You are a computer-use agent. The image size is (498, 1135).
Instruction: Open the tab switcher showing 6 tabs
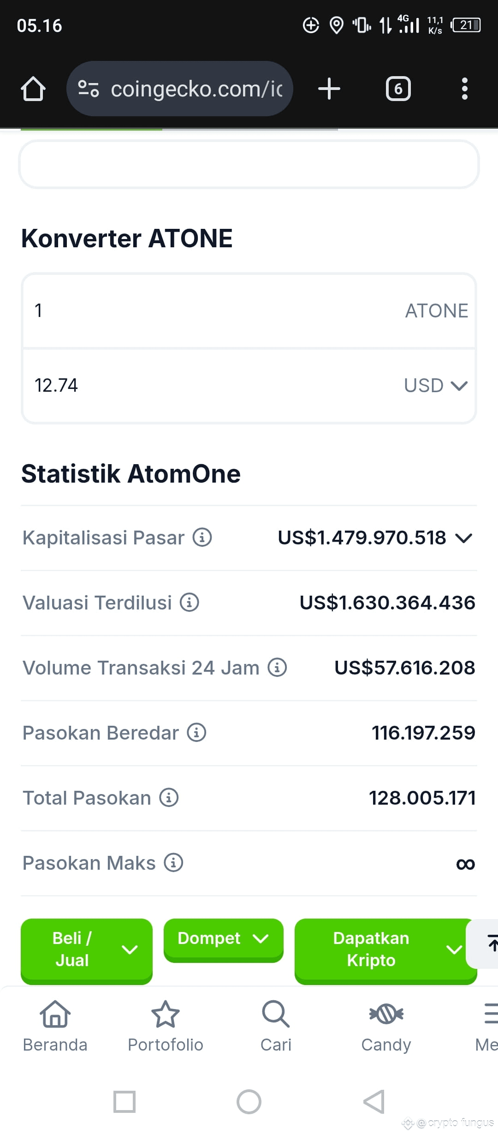[x=398, y=89]
